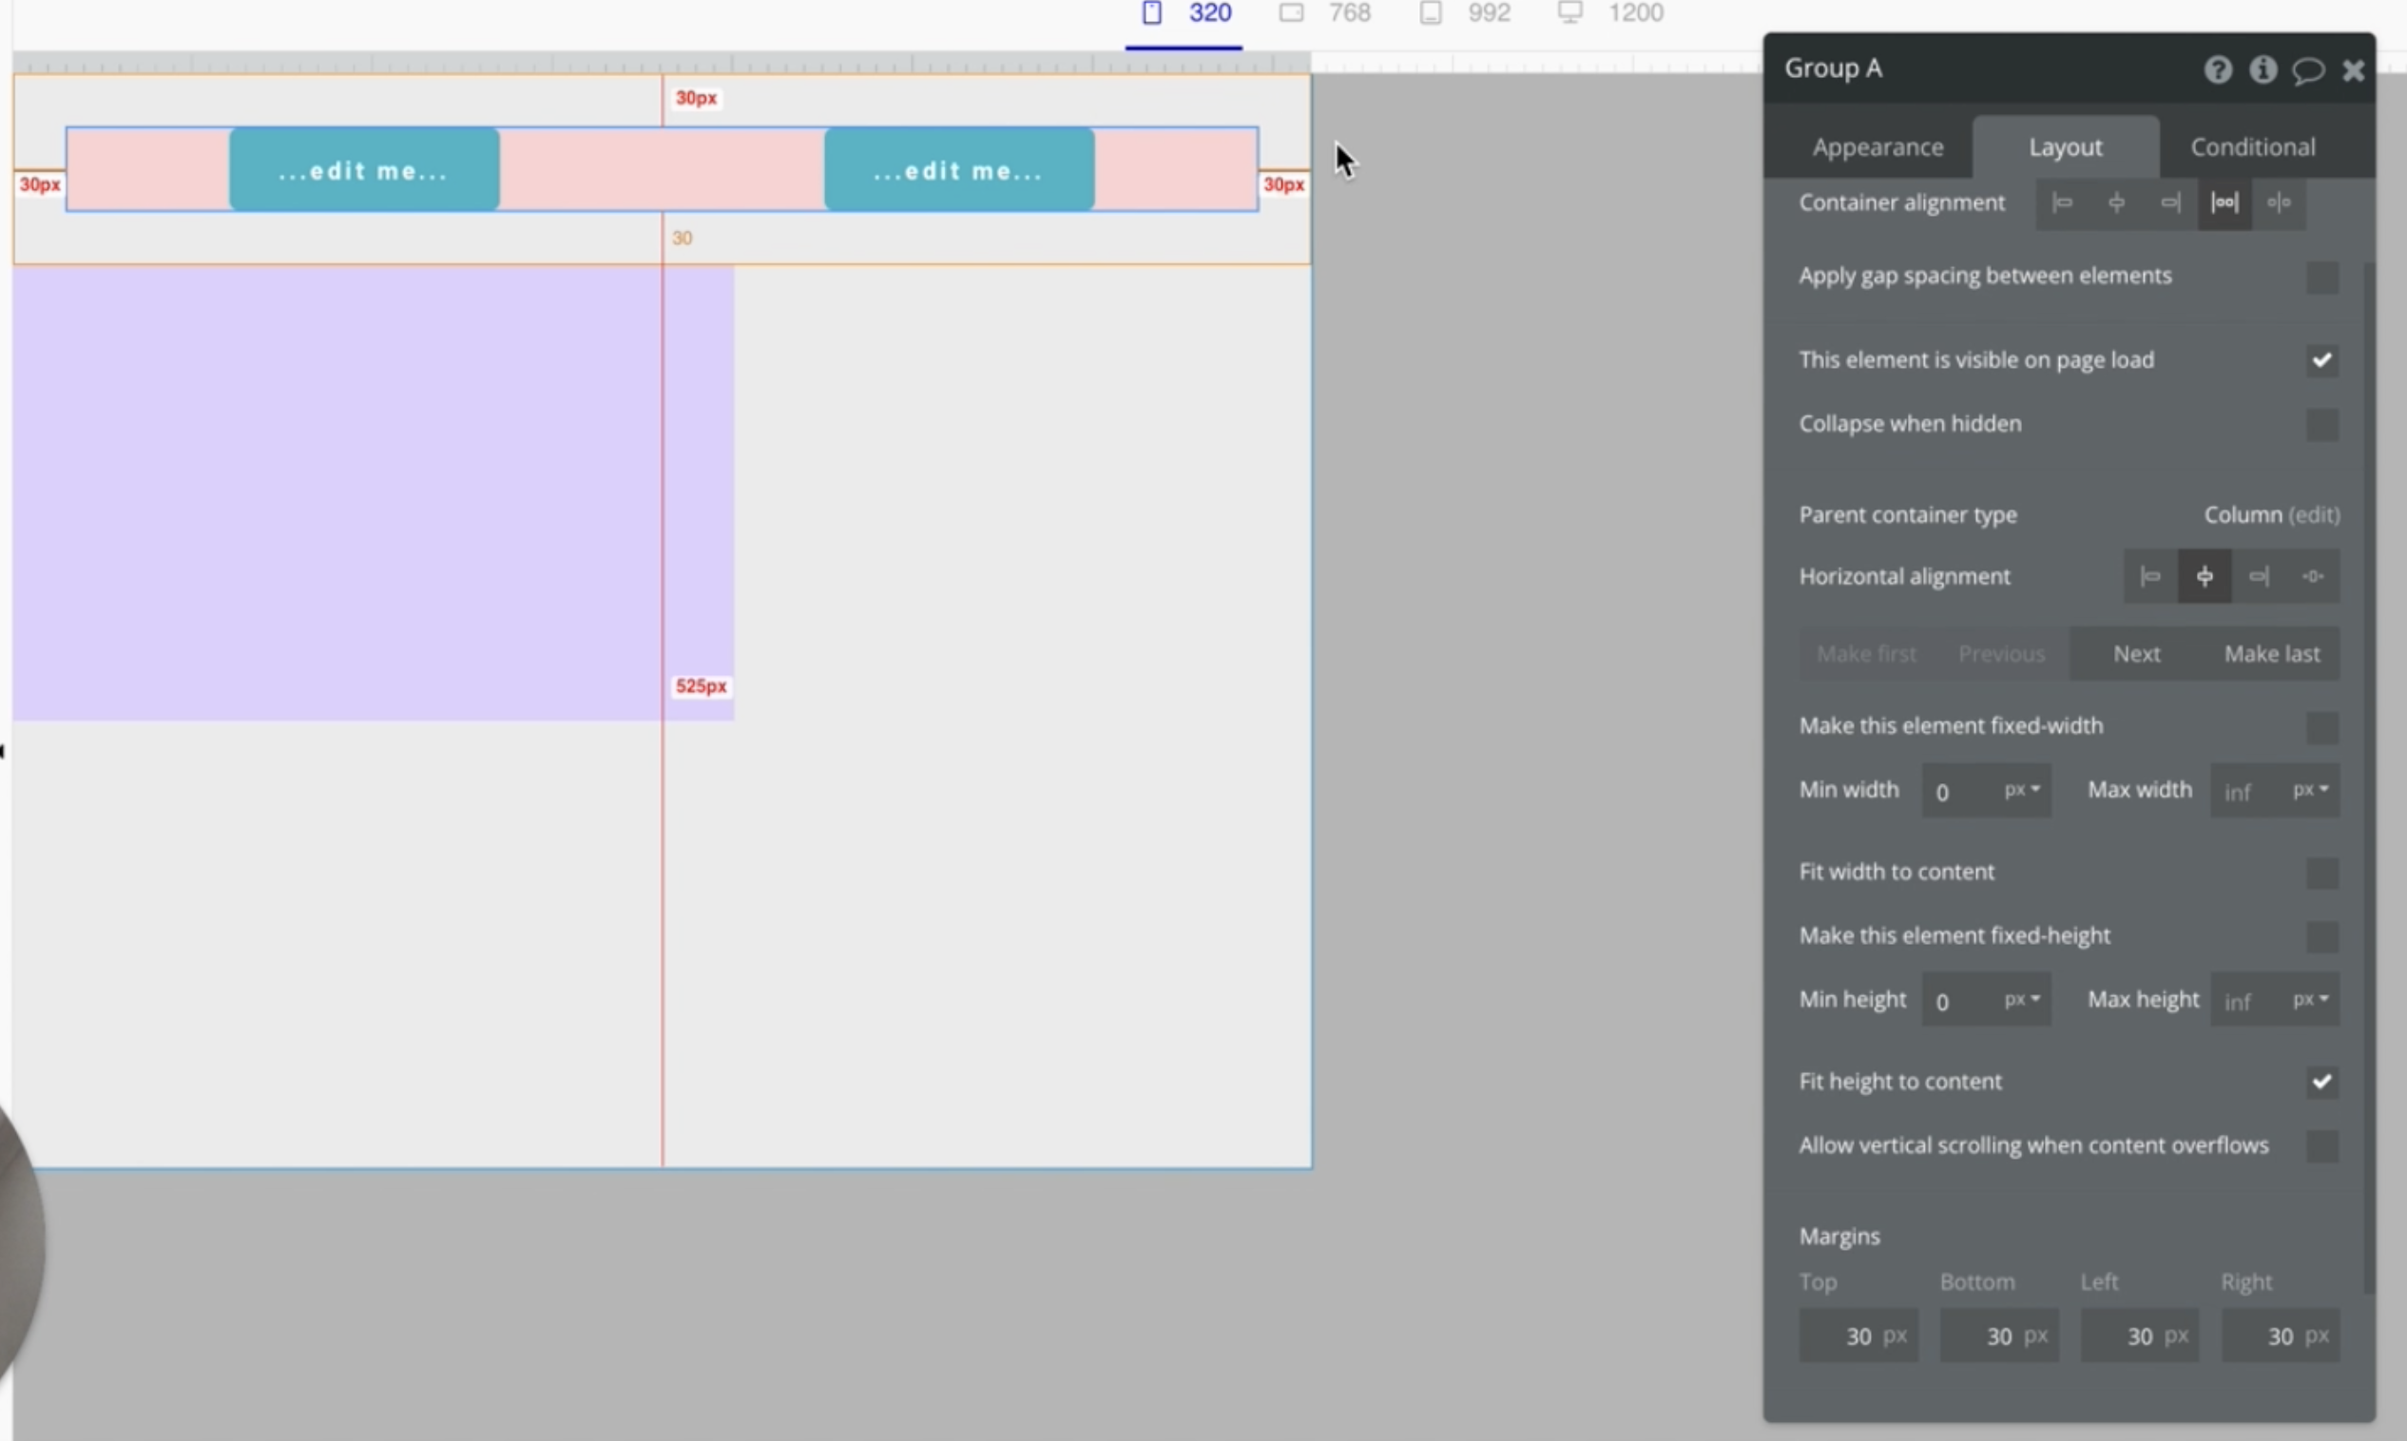
Task: Choose center container alignment icon
Action: [2116, 203]
